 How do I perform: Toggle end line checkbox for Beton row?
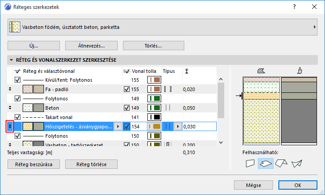pos(127,108)
